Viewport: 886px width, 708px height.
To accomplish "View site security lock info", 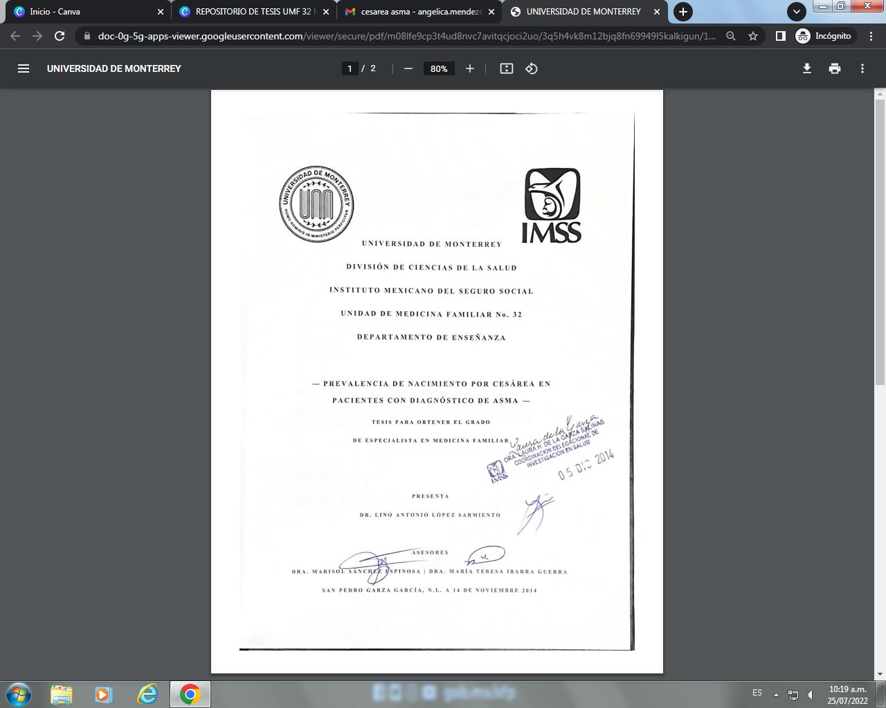I will pos(87,36).
